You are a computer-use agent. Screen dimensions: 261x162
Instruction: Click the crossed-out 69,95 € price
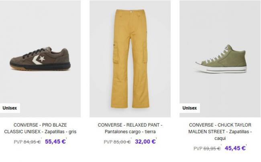(x=212, y=148)
